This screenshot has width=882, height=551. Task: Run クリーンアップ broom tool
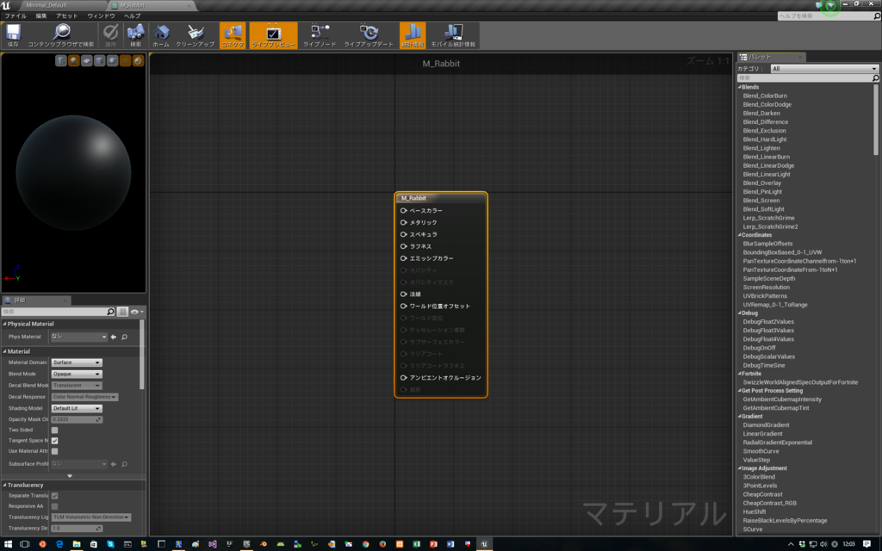pyautogui.click(x=196, y=34)
